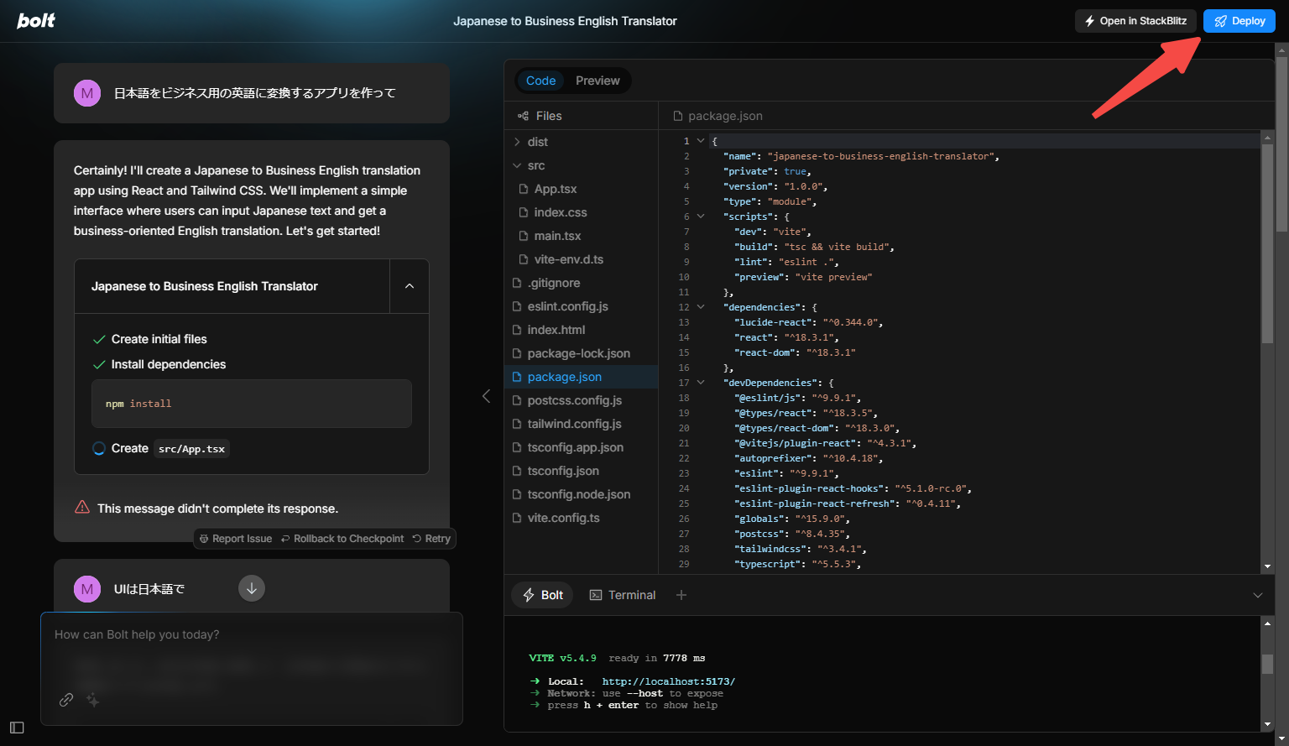Click the code editor vertical scrollbar

(x=1268, y=243)
